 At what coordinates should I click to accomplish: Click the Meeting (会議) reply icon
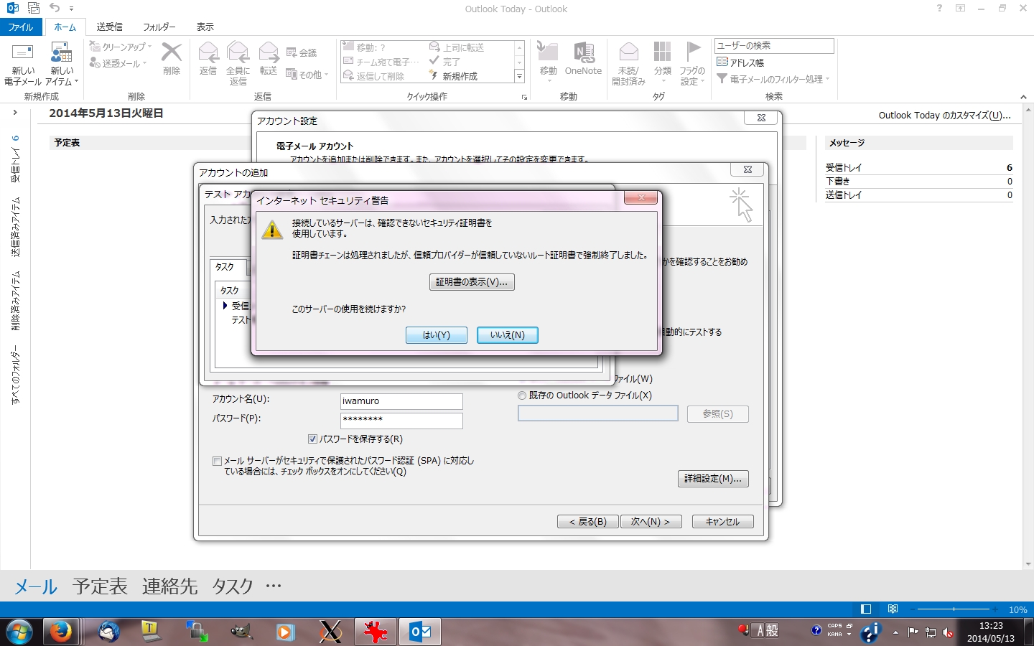pyautogui.click(x=292, y=52)
